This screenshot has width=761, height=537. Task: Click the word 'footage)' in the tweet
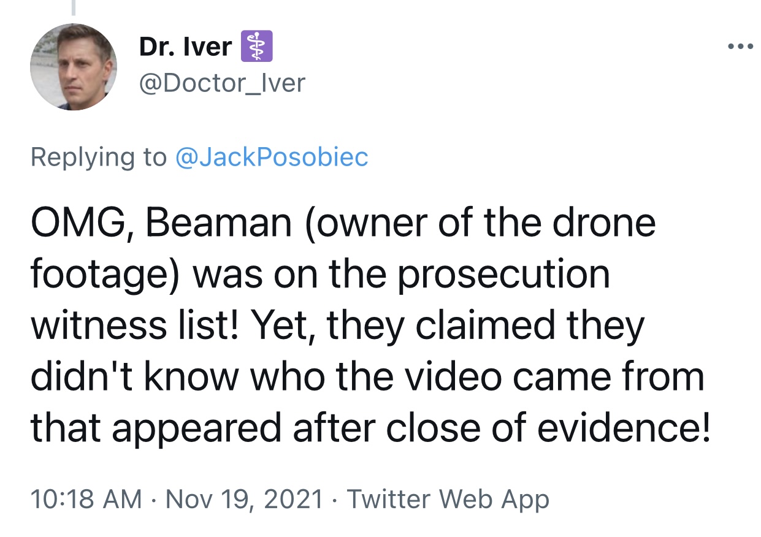[106, 276]
